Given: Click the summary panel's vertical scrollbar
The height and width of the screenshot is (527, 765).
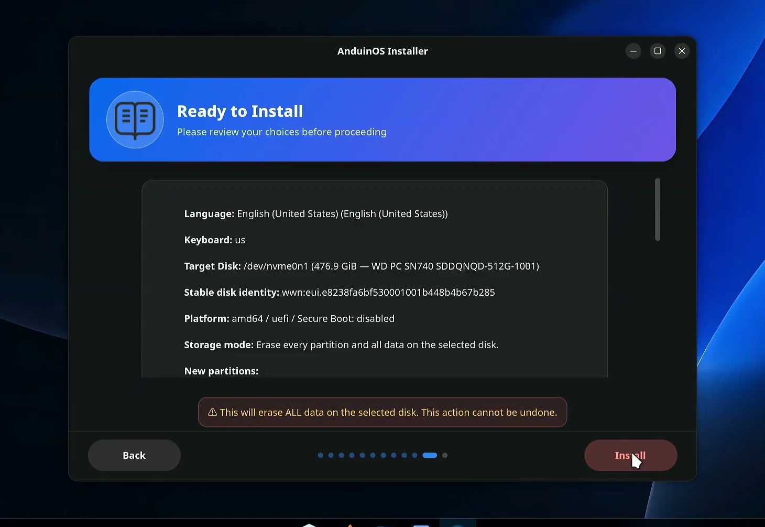Looking at the screenshot, I should click(x=658, y=210).
